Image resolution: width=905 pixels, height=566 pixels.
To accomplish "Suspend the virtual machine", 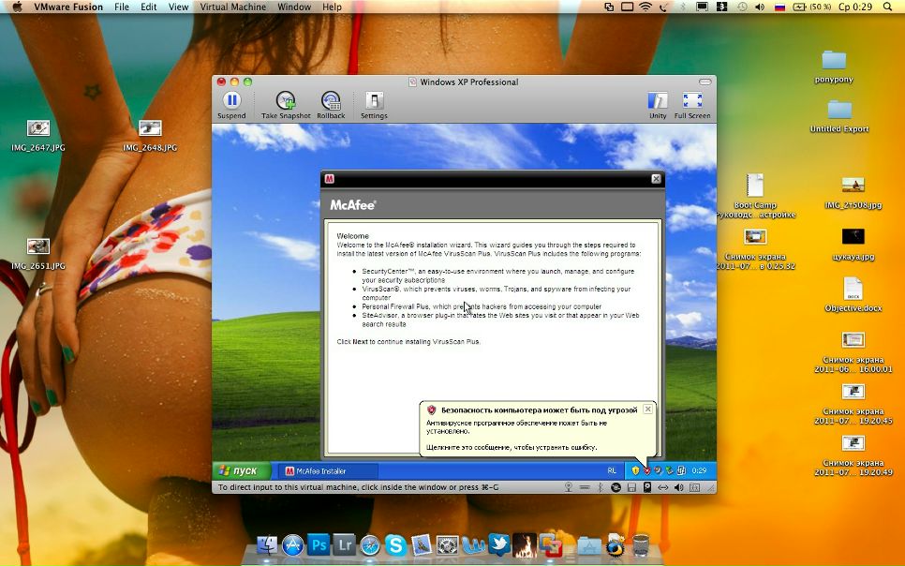I will click(x=231, y=105).
